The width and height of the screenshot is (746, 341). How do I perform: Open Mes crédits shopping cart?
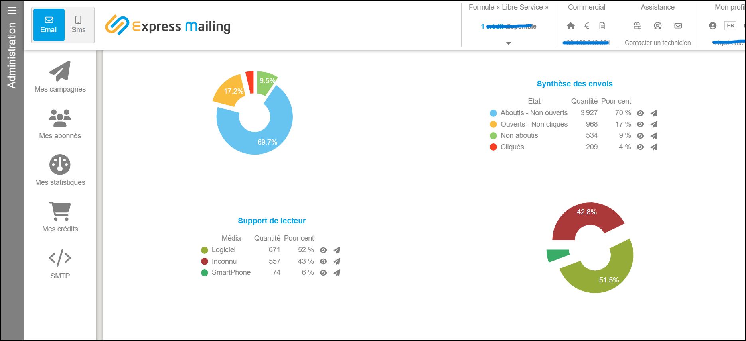pyautogui.click(x=60, y=211)
